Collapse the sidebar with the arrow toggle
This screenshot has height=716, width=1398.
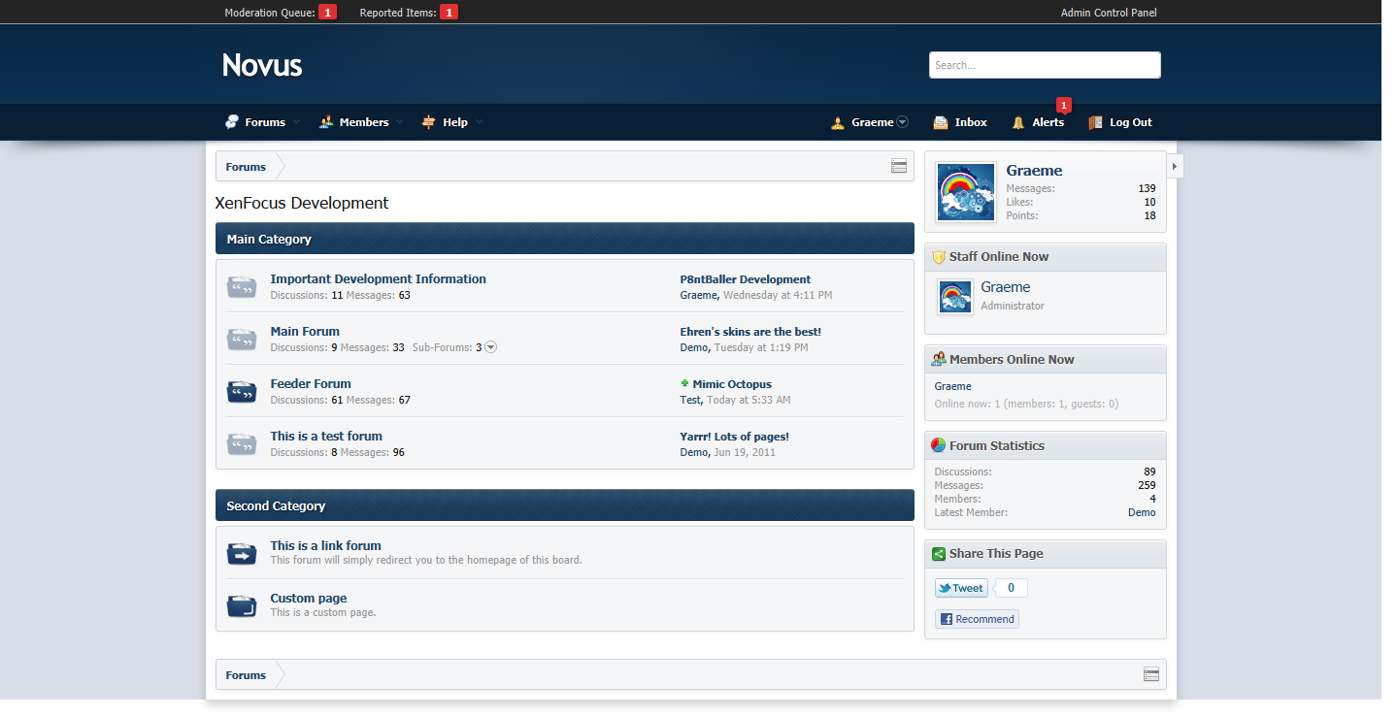pos(1175,166)
